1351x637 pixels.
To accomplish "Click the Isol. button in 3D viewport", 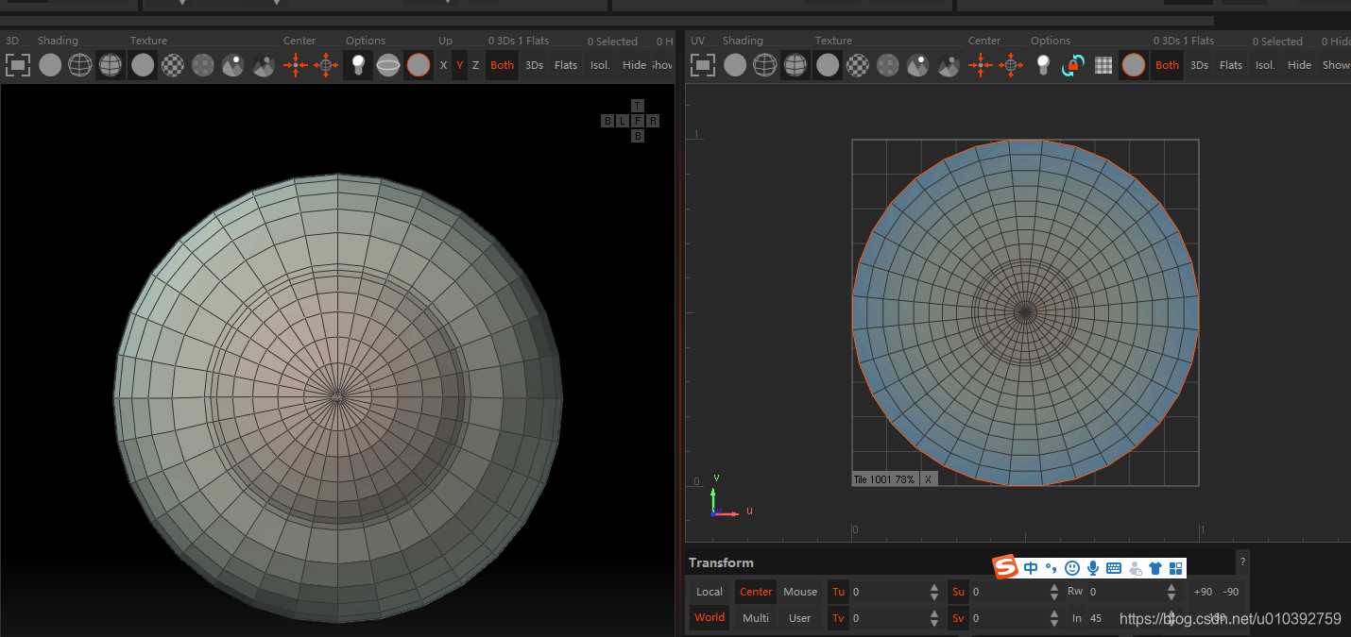I will click(601, 65).
